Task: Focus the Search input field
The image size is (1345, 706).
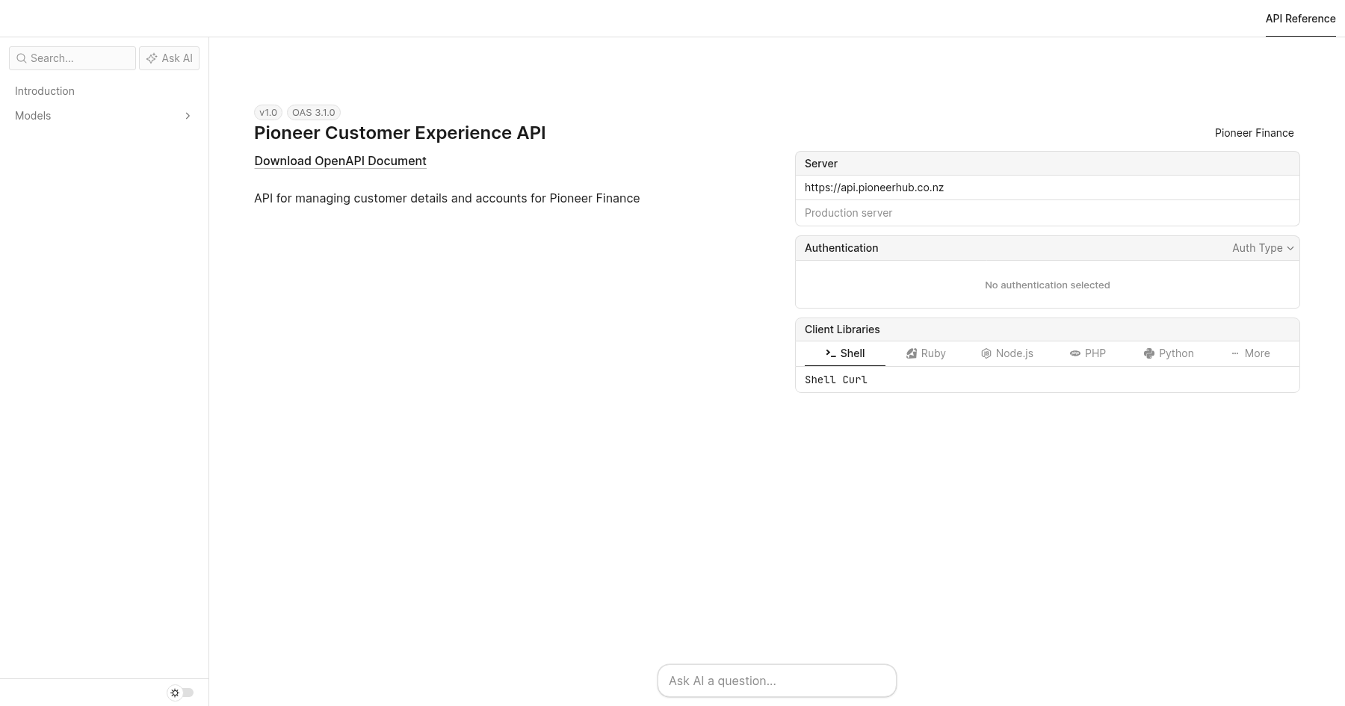Action: [x=72, y=58]
